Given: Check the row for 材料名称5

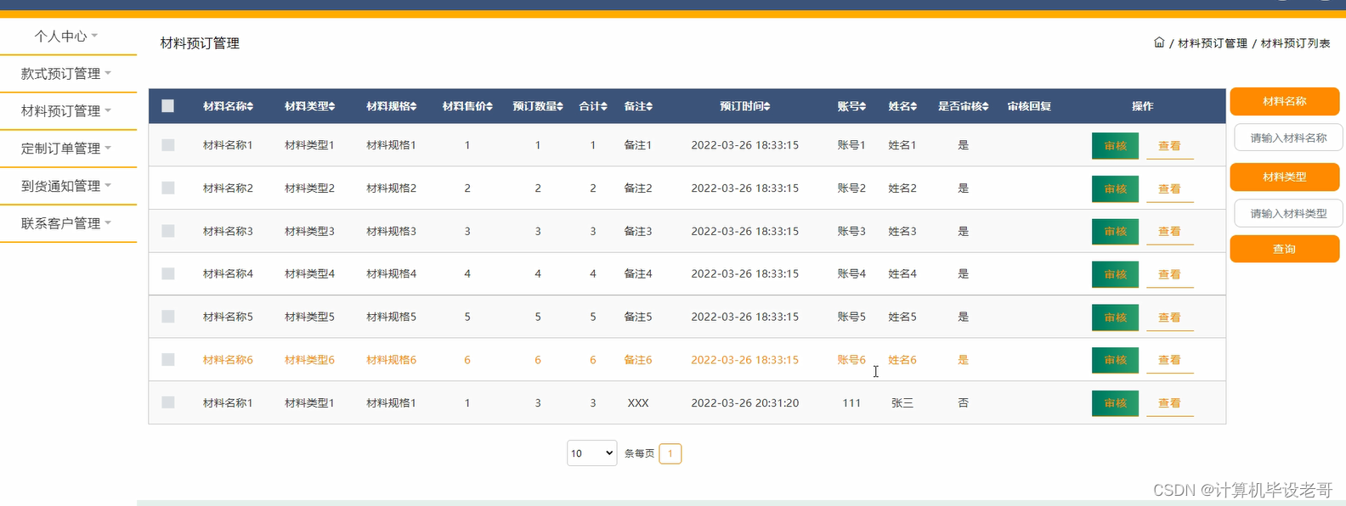Looking at the screenshot, I should pyautogui.click(x=168, y=317).
